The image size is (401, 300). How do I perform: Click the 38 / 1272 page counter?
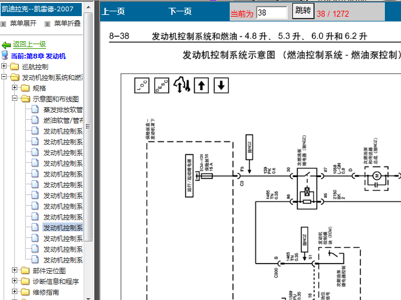(333, 14)
